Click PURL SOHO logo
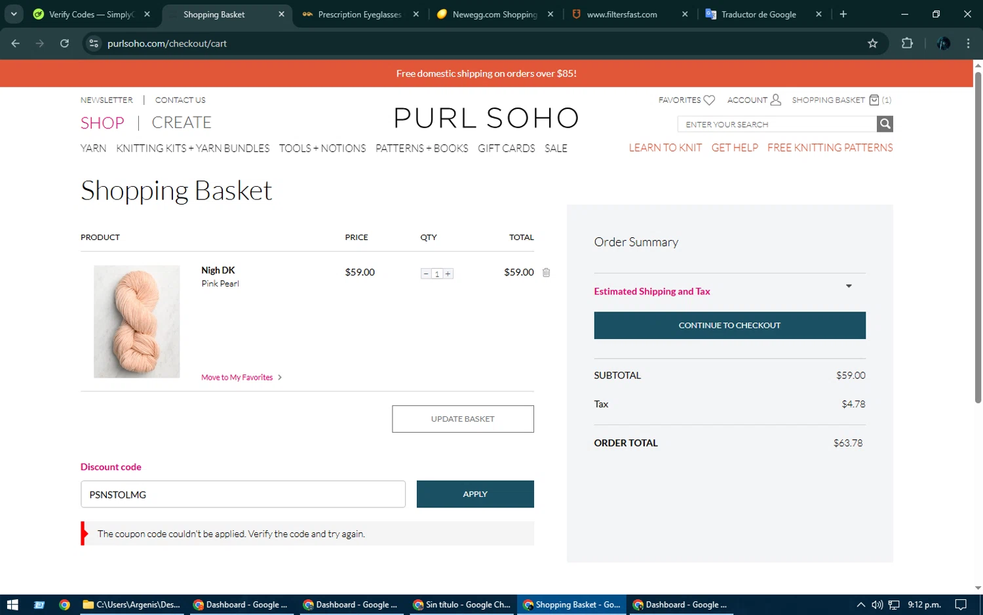This screenshot has height=615, width=983. coord(486,118)
